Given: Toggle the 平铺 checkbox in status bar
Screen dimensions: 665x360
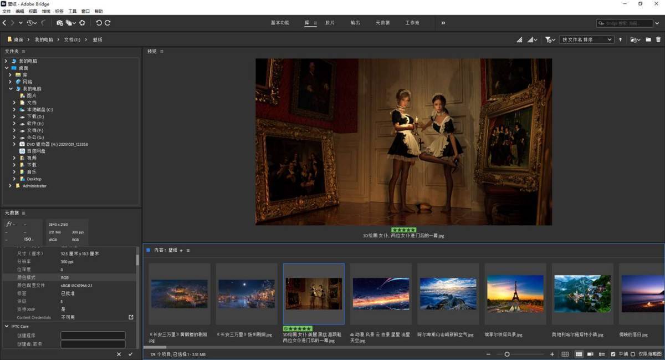Looking at the screenshot, I should tap(613, 354).
